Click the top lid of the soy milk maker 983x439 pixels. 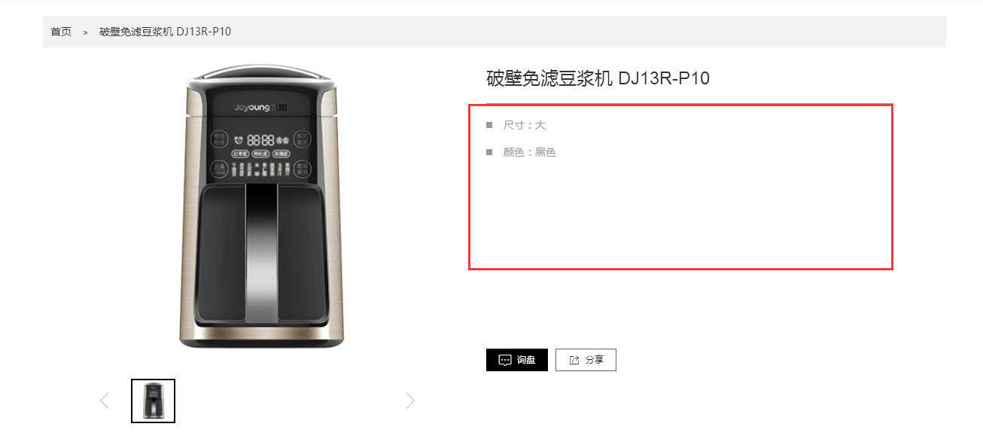259,74
